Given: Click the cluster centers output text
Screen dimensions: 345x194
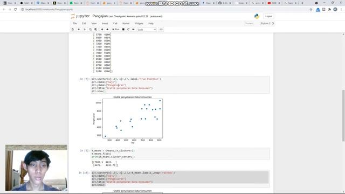Looking at the screenshot, I should coord(105,164).
